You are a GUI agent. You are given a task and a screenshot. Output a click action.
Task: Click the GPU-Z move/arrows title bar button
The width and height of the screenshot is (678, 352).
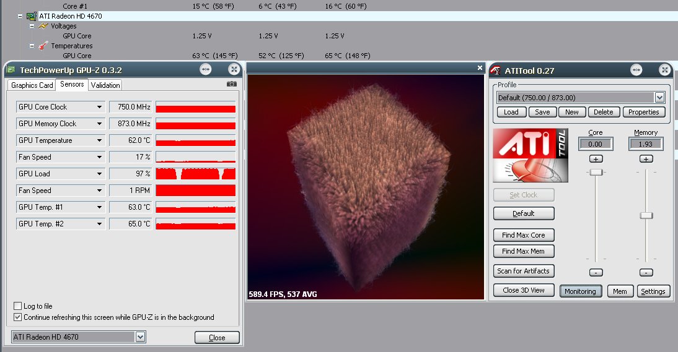pyautogui.click(x=205, y=69)
